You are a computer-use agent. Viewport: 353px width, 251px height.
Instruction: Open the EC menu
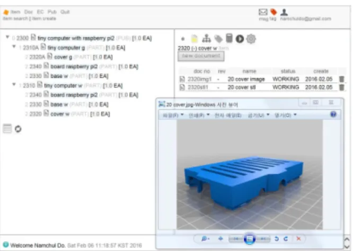pyautogui.click(x=40, y=12)
